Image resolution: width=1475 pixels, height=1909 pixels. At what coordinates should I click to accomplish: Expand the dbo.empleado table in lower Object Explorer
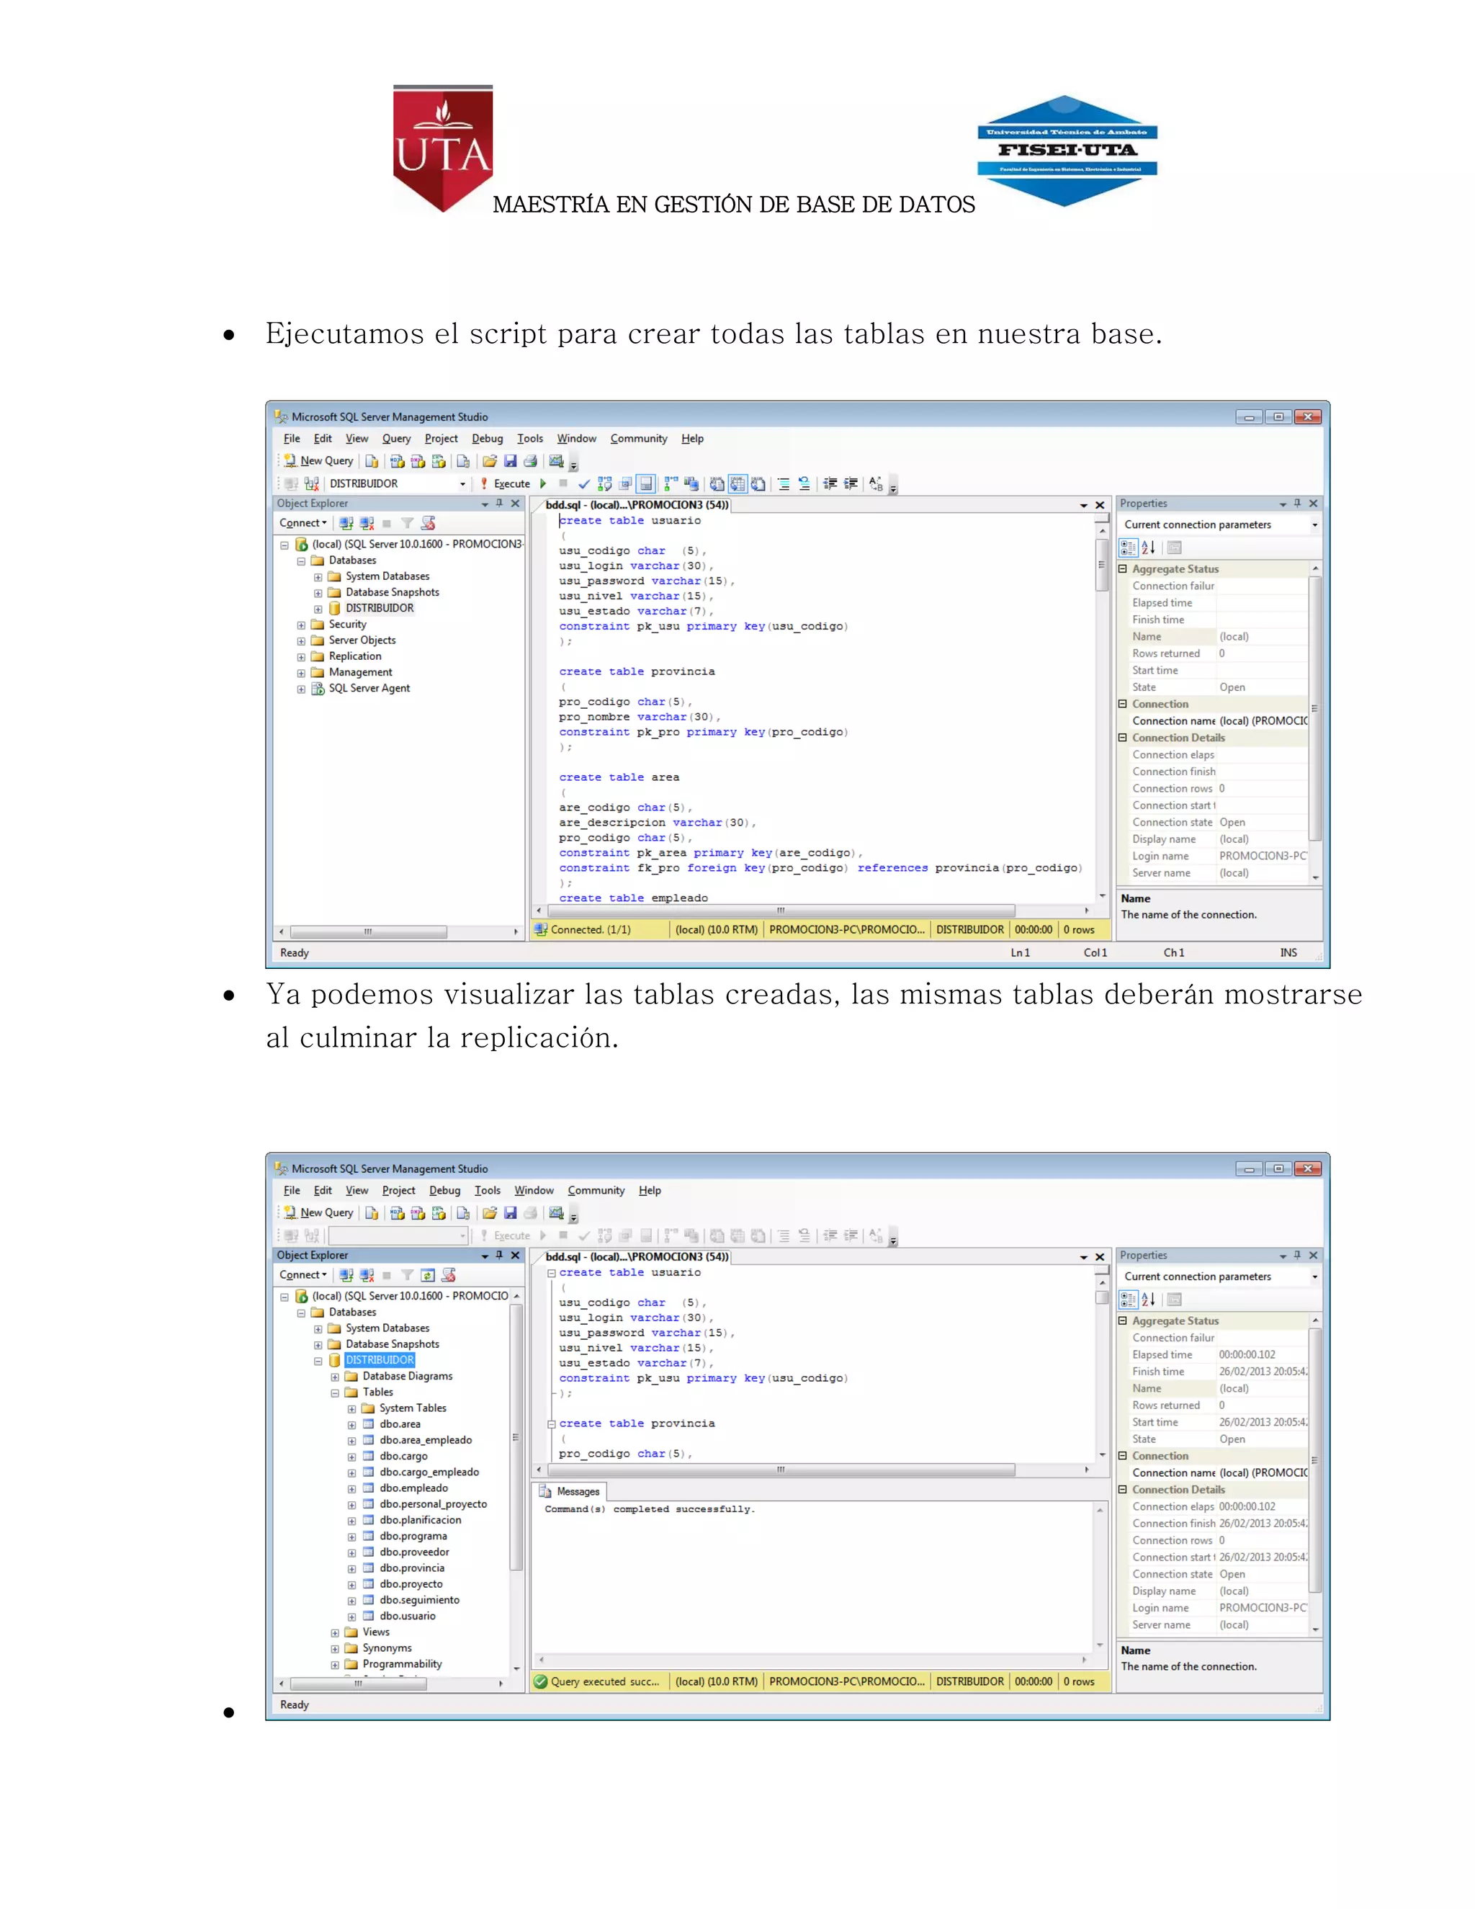(x=351, y=1490)
